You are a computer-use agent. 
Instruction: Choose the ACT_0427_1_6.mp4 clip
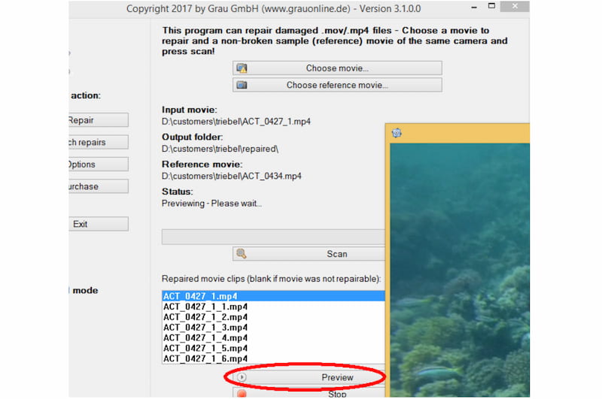pyautogui.click(x=205, y=359)
